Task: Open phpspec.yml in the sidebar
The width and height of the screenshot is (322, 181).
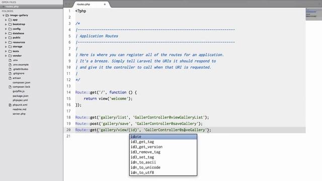Action: 20,100
